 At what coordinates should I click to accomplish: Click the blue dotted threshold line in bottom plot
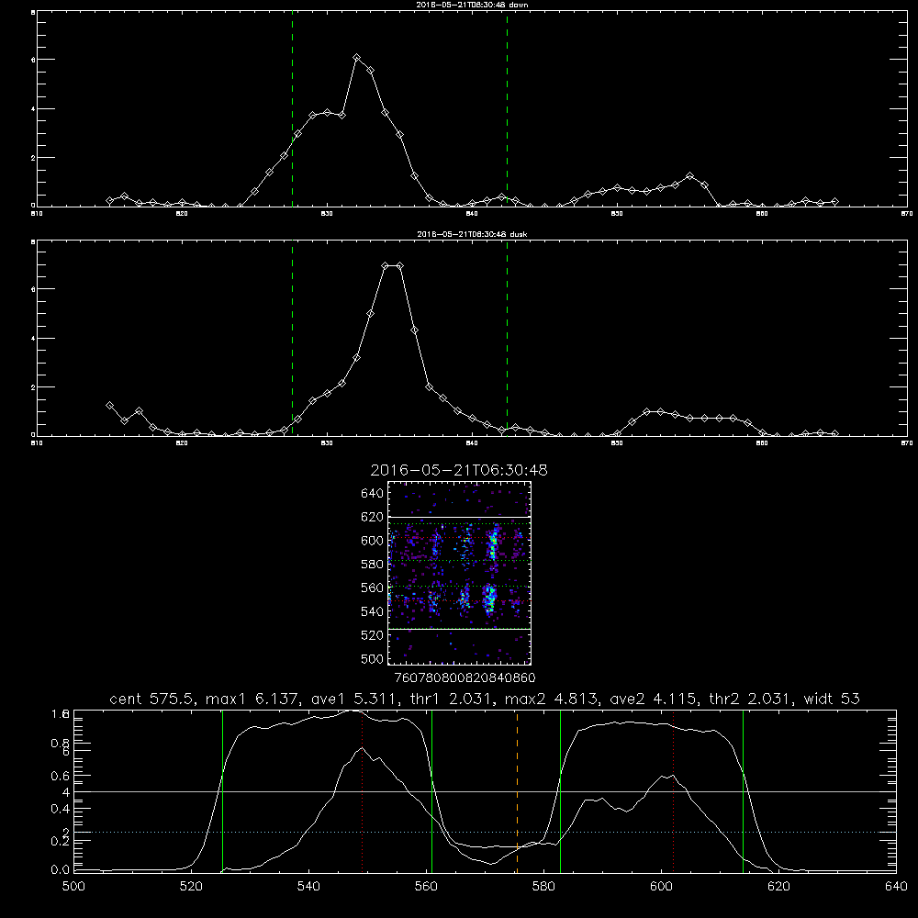[x=485, y=832]
